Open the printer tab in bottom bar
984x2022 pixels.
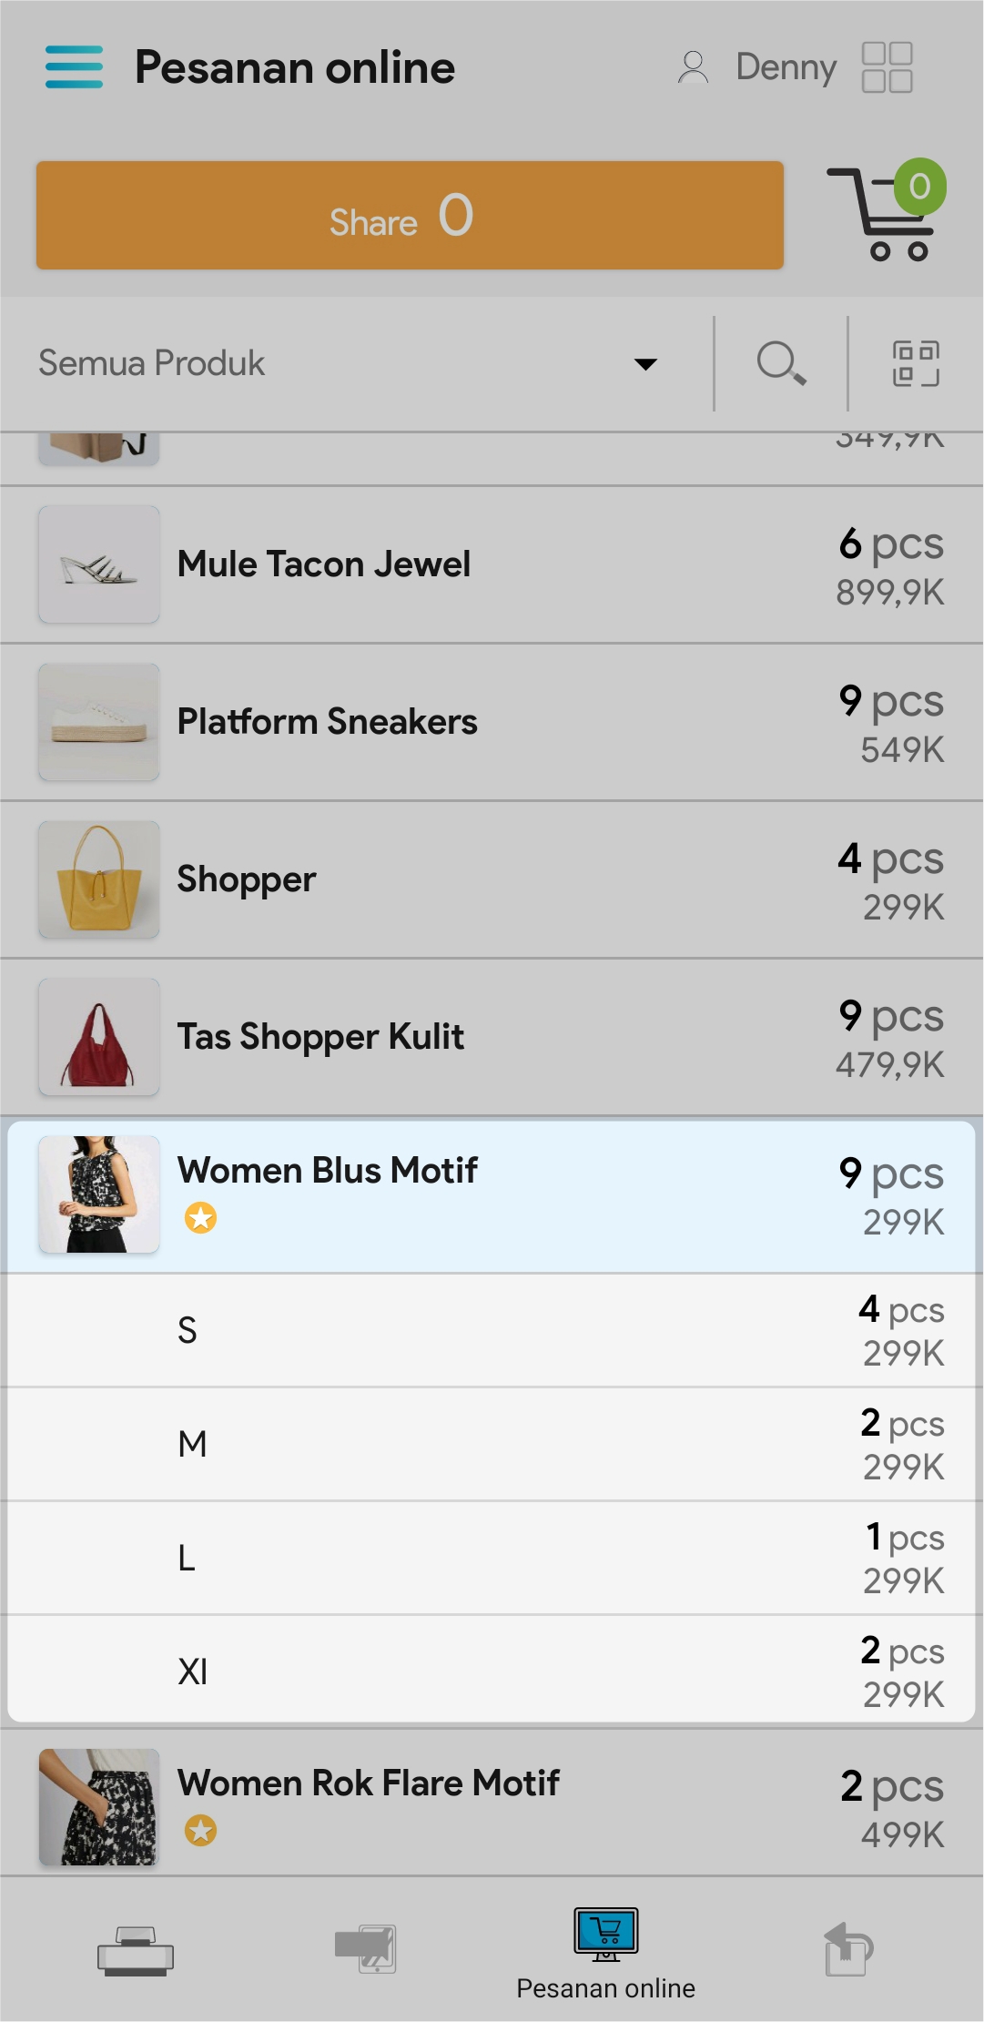[x=136, y=1950]
